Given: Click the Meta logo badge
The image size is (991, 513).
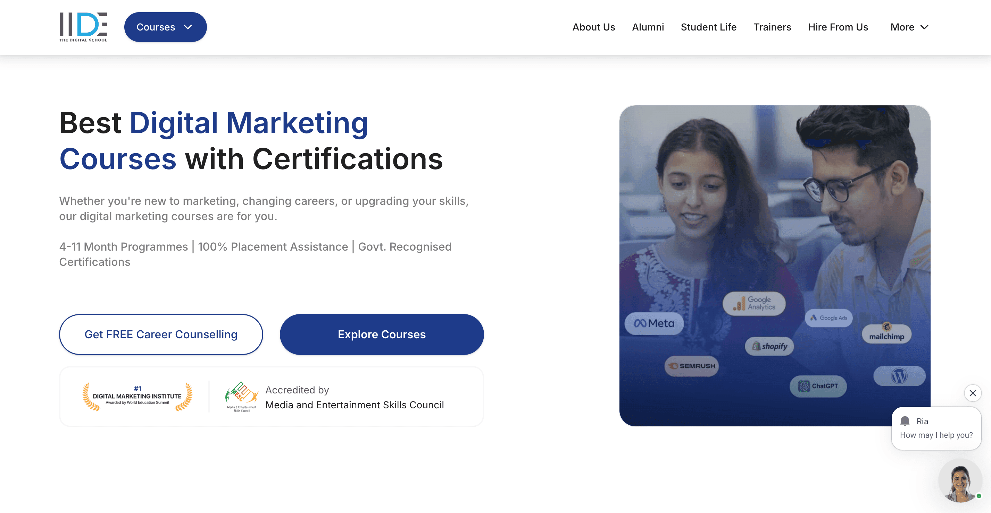Looking at the screenshot, I should click(x=654, y=323).
